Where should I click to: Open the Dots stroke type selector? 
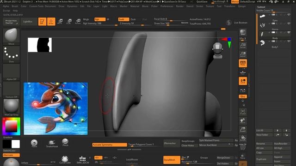click(11, 54)
